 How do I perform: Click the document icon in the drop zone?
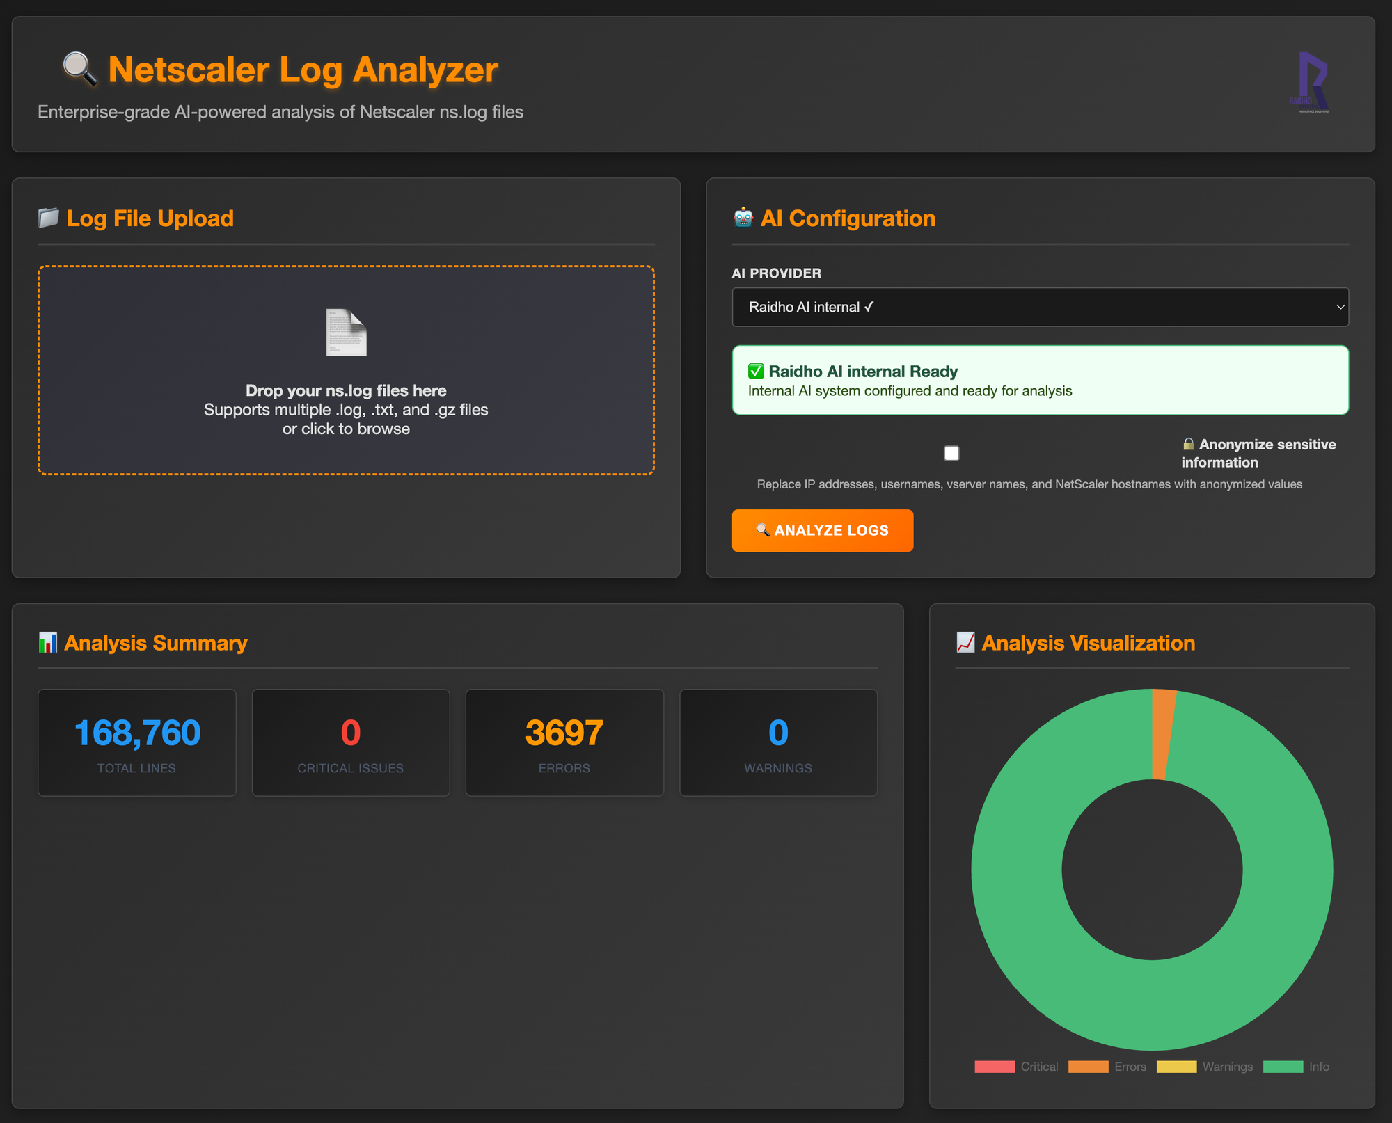click(x=346, y=332)
